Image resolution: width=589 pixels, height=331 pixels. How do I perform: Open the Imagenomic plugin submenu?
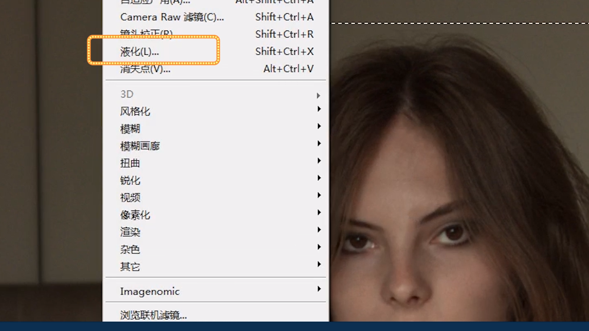click(150, 291)
